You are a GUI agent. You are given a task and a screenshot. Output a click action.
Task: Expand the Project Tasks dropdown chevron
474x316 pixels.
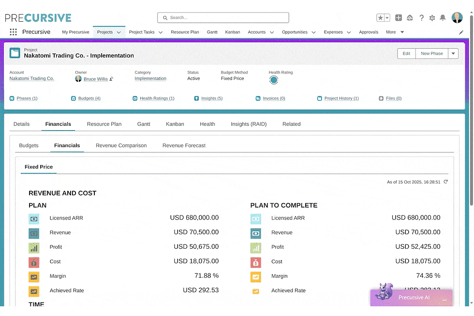[161, 32]
